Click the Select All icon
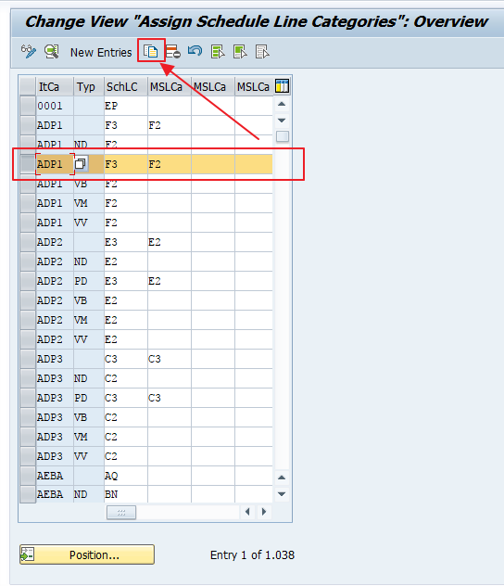 (x=218, y=52)
